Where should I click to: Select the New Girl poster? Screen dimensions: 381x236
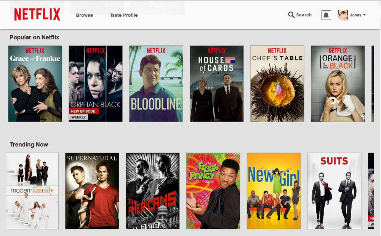(274, 191)
